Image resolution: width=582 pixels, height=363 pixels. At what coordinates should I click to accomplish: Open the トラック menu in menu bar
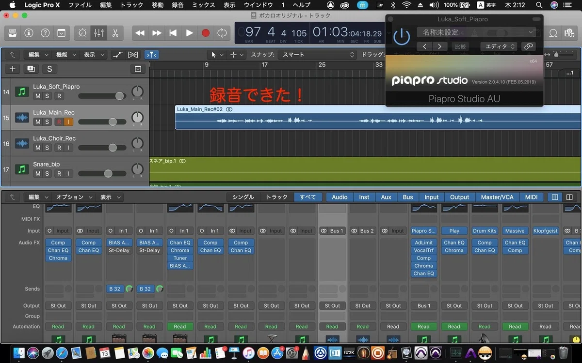[131, 5]
